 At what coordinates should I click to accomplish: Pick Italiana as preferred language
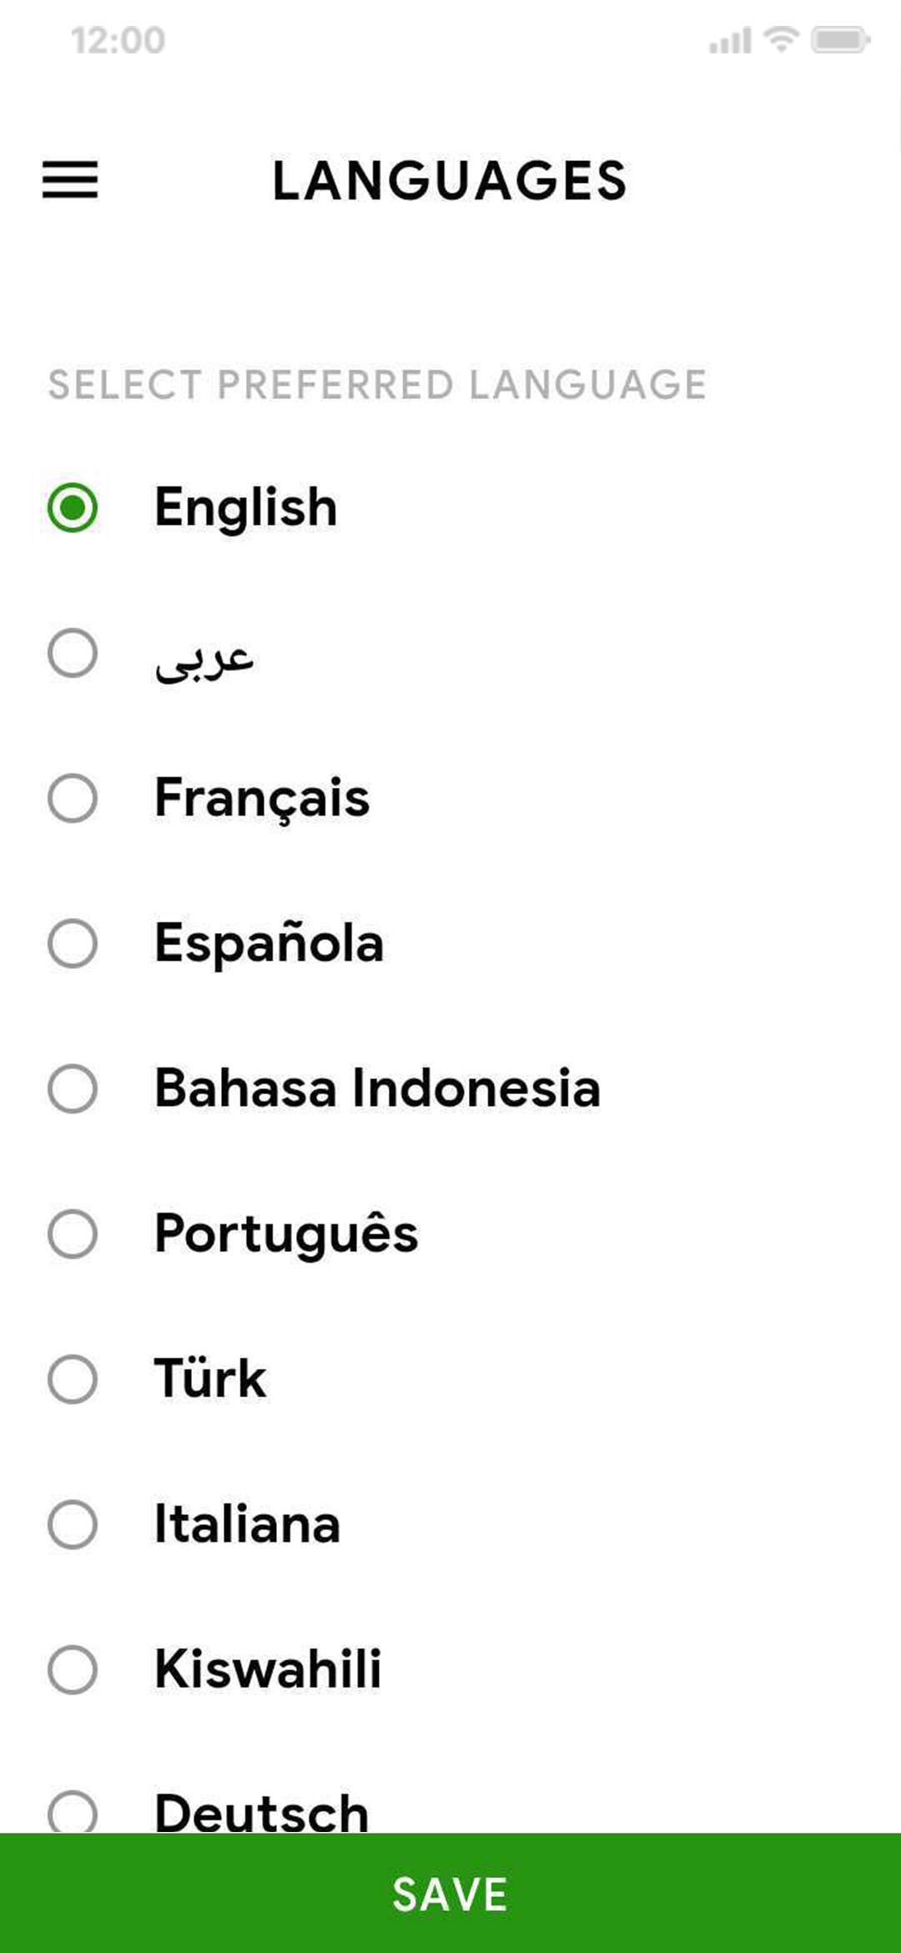(x=73, y=1525)
